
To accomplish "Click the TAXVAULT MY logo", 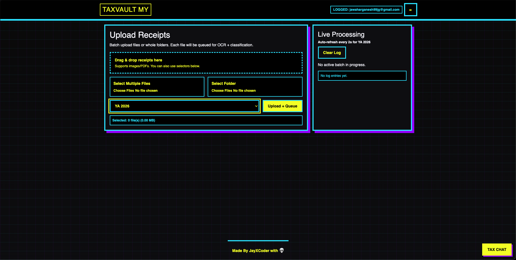I will 125,10.
